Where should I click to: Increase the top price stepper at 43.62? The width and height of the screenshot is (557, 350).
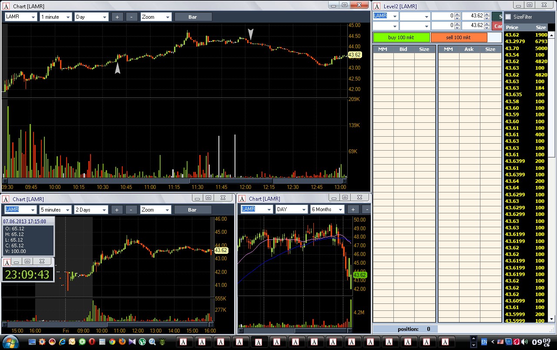[487, 14]
